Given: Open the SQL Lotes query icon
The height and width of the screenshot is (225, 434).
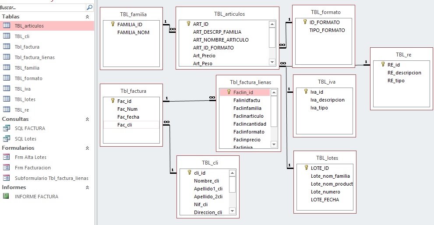Looking at the screenshot, I should pyautogui.click(x=7, y=139).
